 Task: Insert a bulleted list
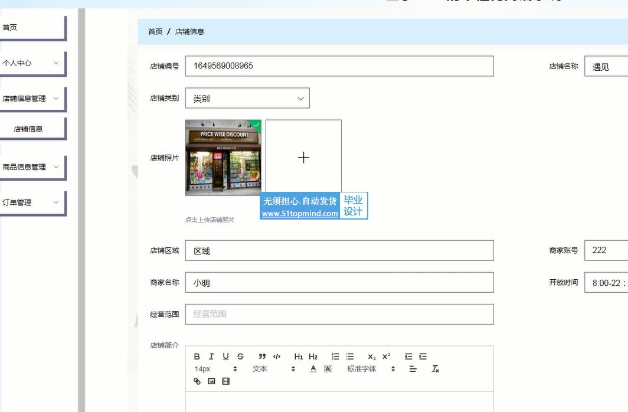point(349,357)
